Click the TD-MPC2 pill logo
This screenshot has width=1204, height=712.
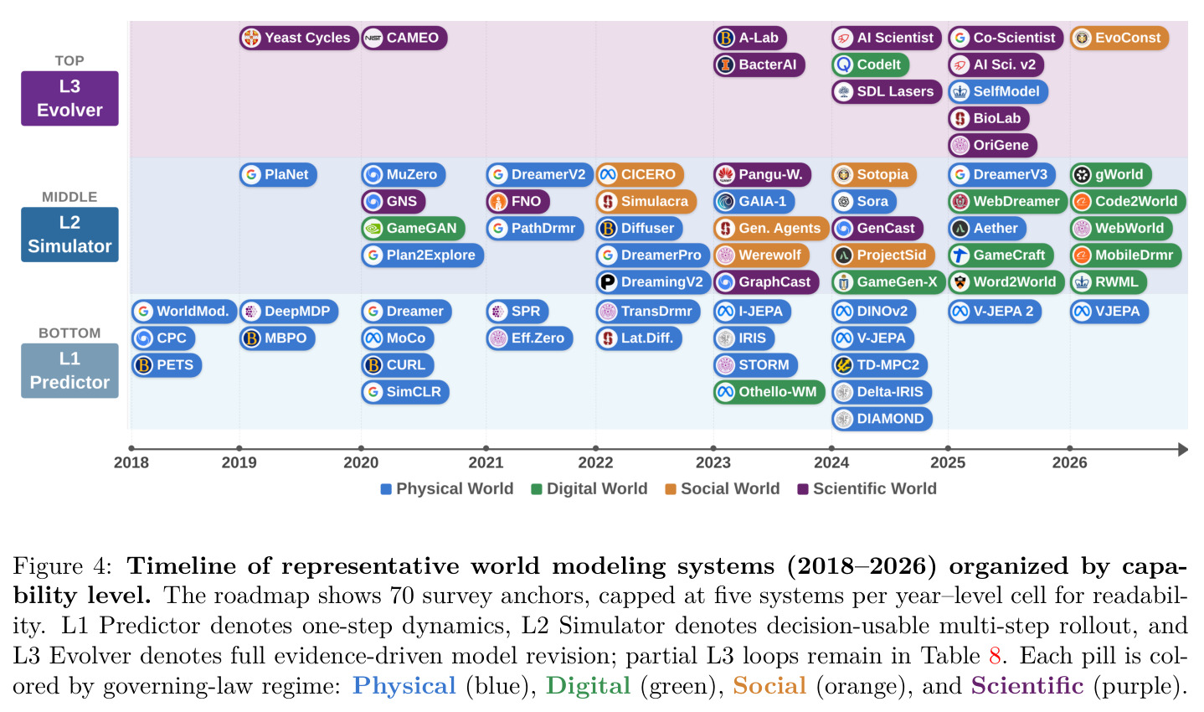[844, 364]
